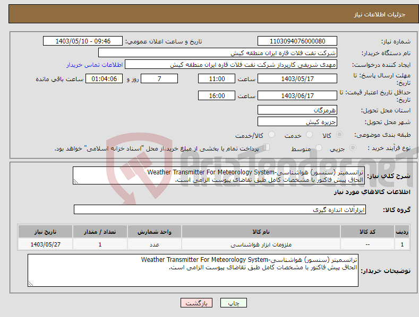
Task: Click the اطلاعات کالاهای مورد نیاز heading
Action: tap(372, 192)
